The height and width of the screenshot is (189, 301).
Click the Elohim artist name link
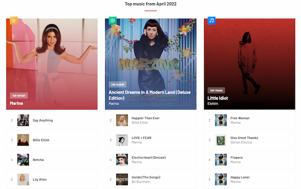[x=213, y=104]
